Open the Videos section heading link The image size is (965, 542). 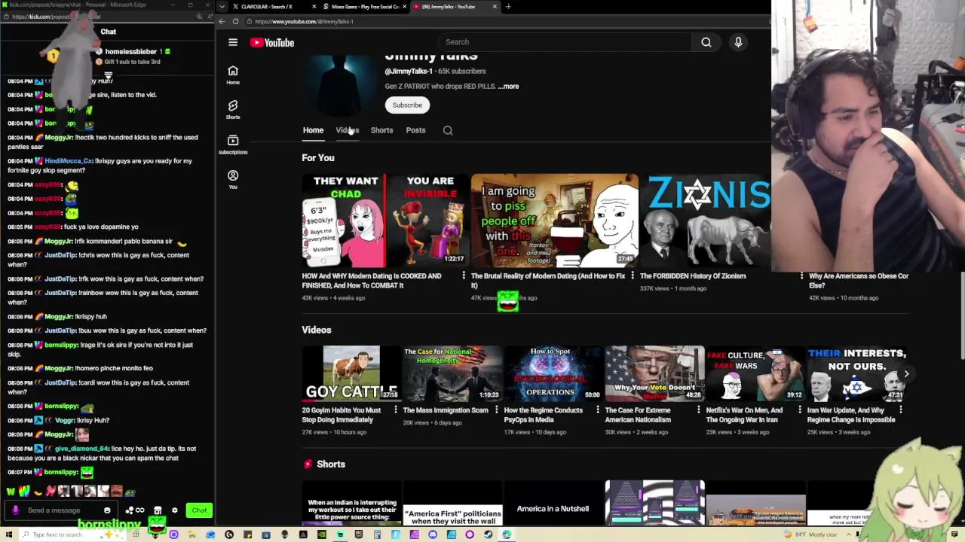click(317, 330)
